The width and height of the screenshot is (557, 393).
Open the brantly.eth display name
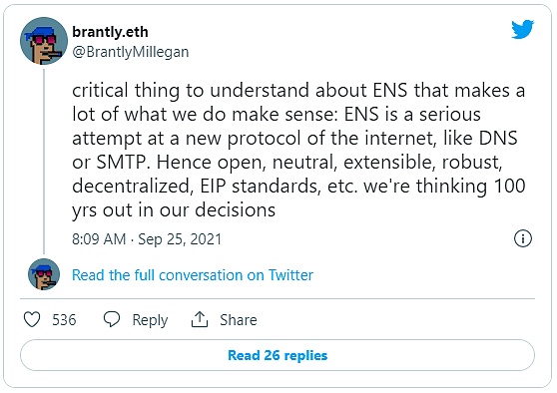click(x=110, y=32)
